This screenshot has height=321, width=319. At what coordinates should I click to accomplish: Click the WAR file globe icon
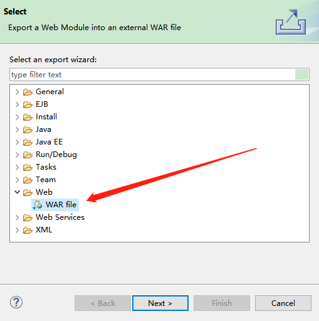click(38, 205)
